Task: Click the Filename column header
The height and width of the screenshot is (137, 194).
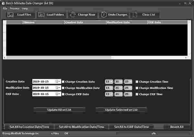Action: 44,22
